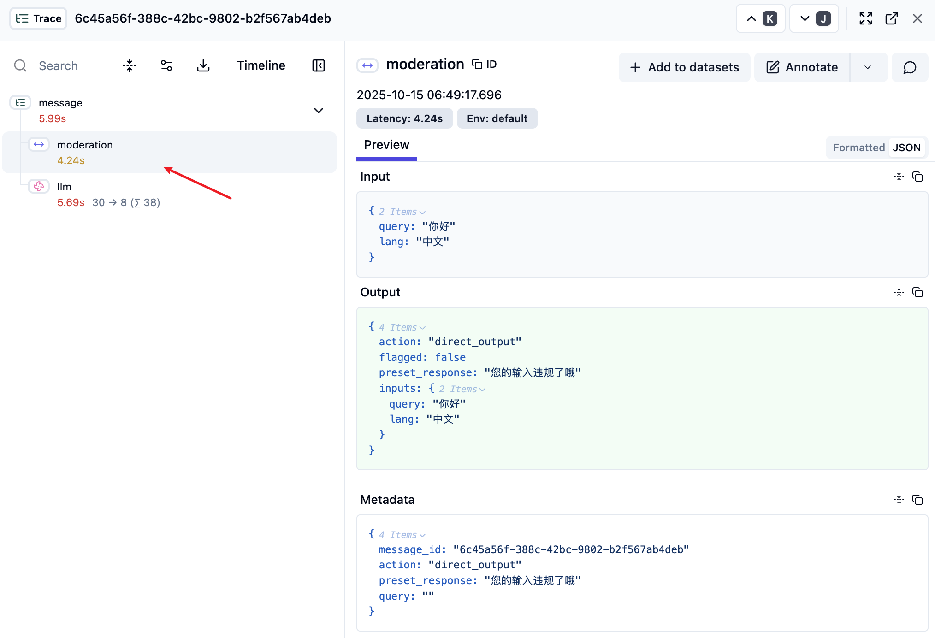Copy the moderation observation ID
This screenshot has height=638, width=935.
tap(485, 65)
